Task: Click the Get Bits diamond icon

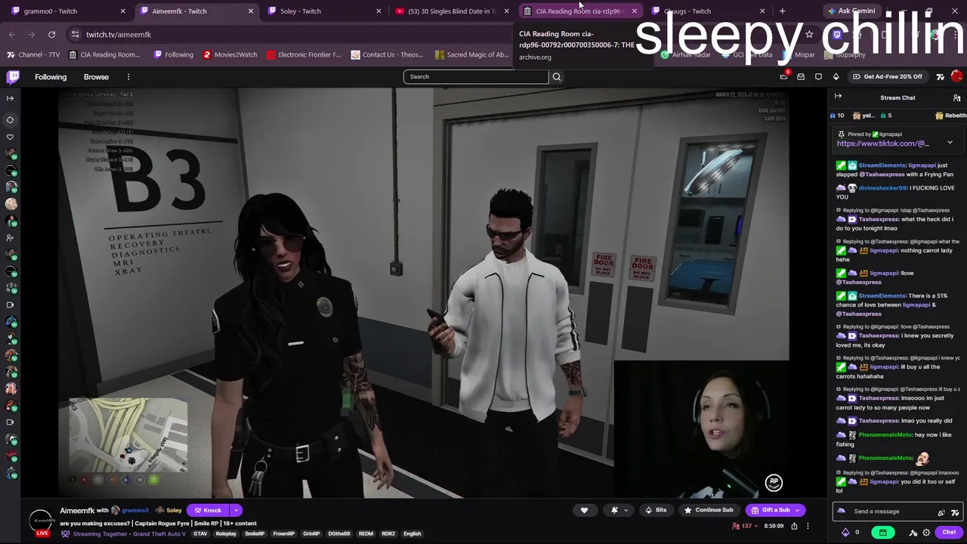Action: [836, 76]
